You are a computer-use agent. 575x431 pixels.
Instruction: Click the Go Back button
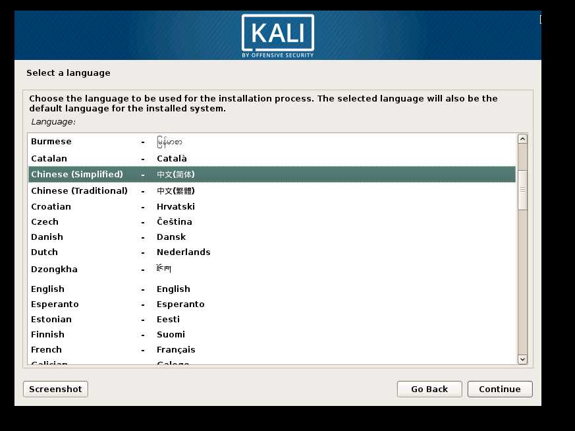[429, 389]
